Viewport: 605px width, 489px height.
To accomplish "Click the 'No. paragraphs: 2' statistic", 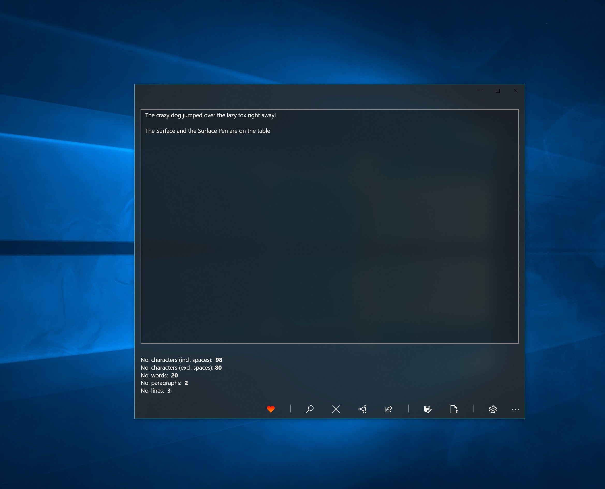I will pos(164,383).
